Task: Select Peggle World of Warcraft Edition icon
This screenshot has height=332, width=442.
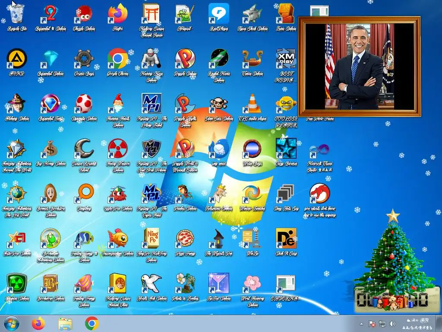Action: click(x=185, y=149)
